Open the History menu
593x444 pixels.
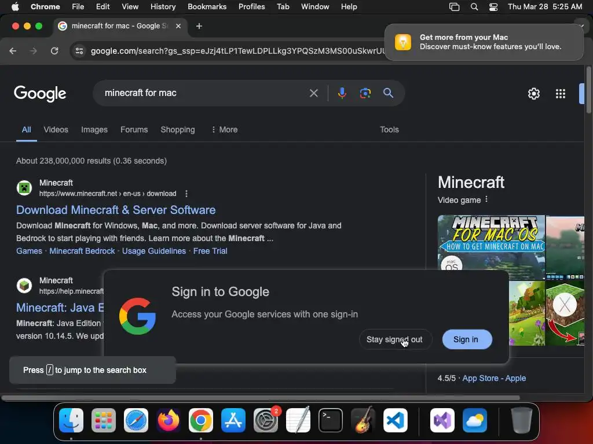click(x=163, y=6)
